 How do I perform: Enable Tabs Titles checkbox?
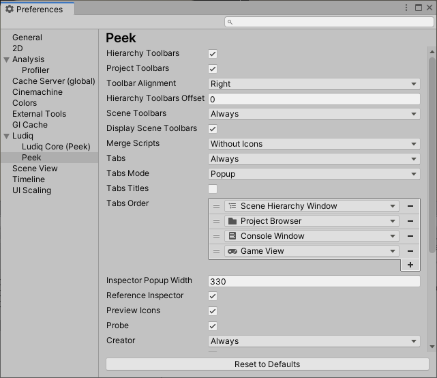click(213, 189)
